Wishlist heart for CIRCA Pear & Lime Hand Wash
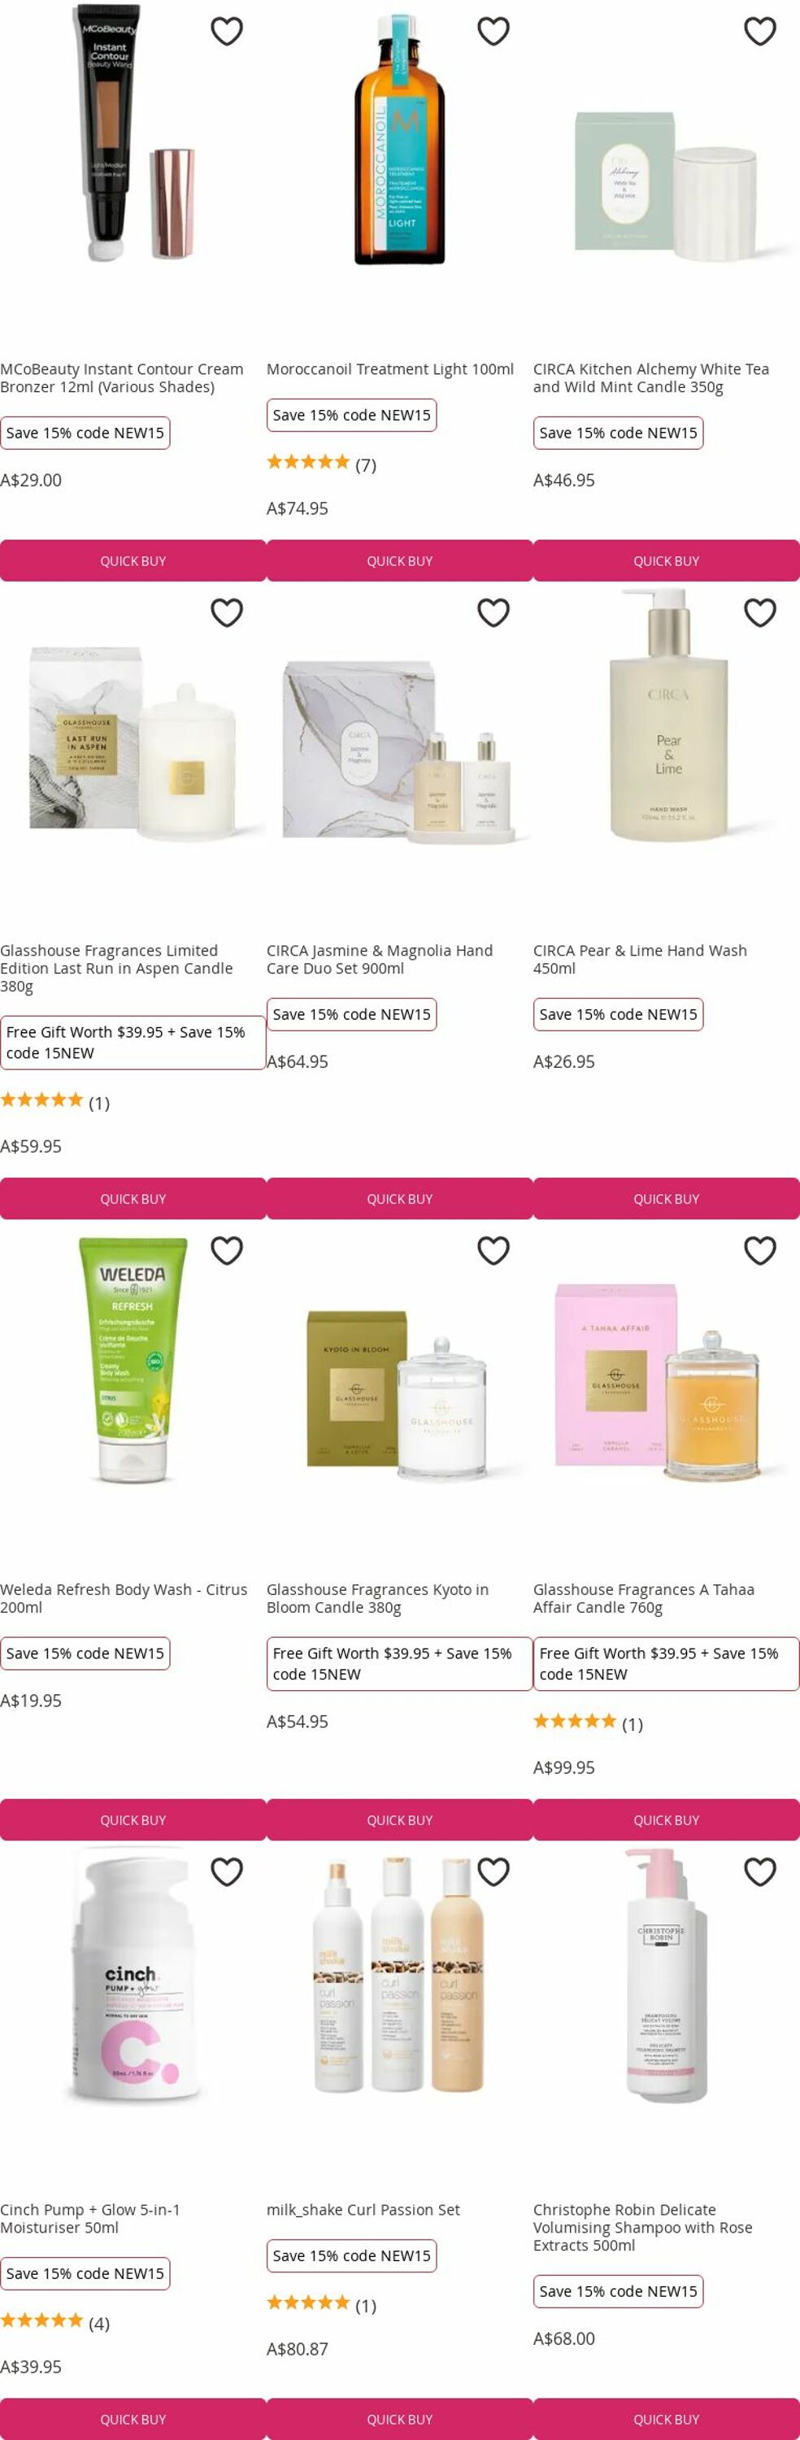This screenshot has width=800, height=2440. [760, 612]
